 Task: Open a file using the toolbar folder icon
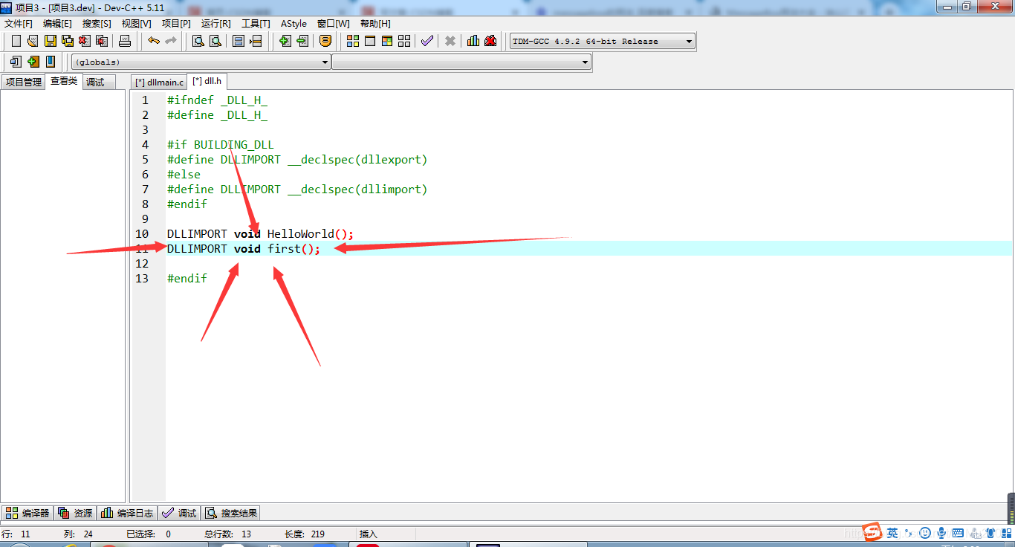33,41
